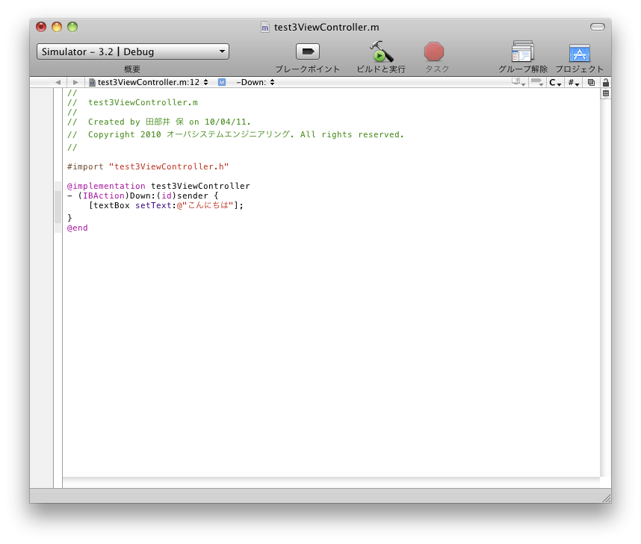Image resolution: width=641 pixels, height=544 pixels.
Task: Open the C class navigation menu
Action: click(554, 82)
